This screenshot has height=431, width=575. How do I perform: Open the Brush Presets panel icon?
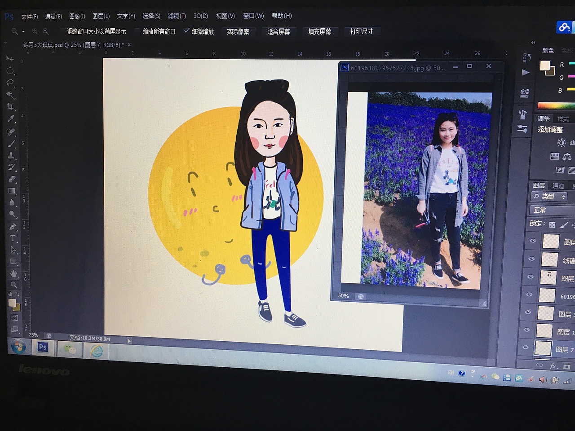(x=522, y=114)
